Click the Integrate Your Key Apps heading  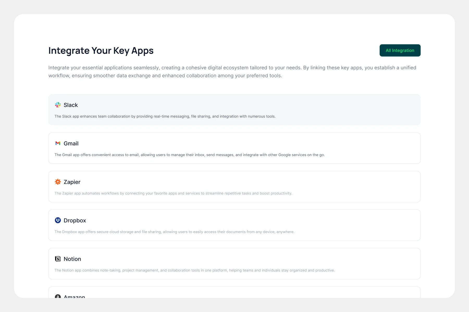click(101, 50)
